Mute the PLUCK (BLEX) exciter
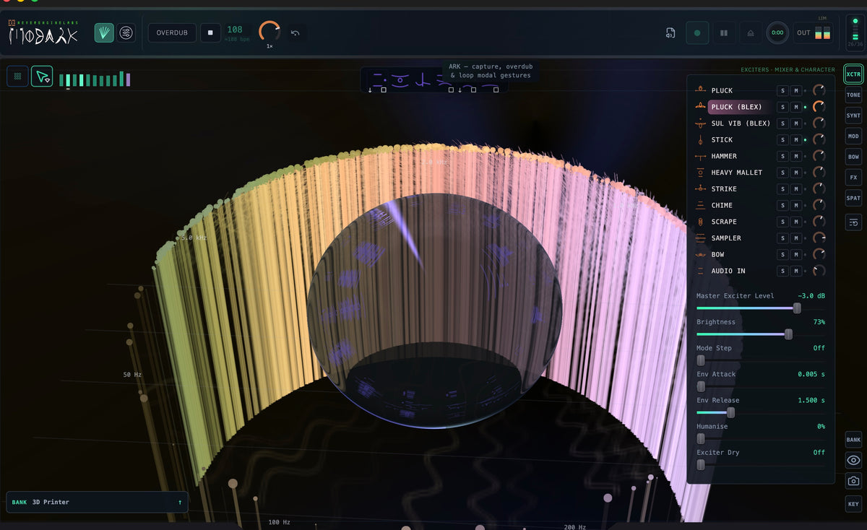The image size is (867, 530). coord(795,107)
